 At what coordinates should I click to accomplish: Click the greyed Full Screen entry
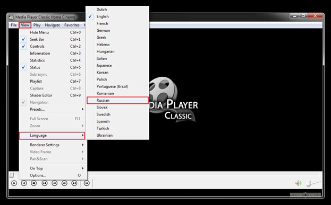[52, 119]
